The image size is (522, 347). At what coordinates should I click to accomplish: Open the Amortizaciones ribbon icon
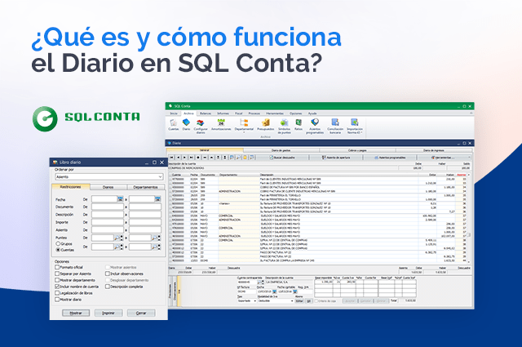(x=220, y=125)
